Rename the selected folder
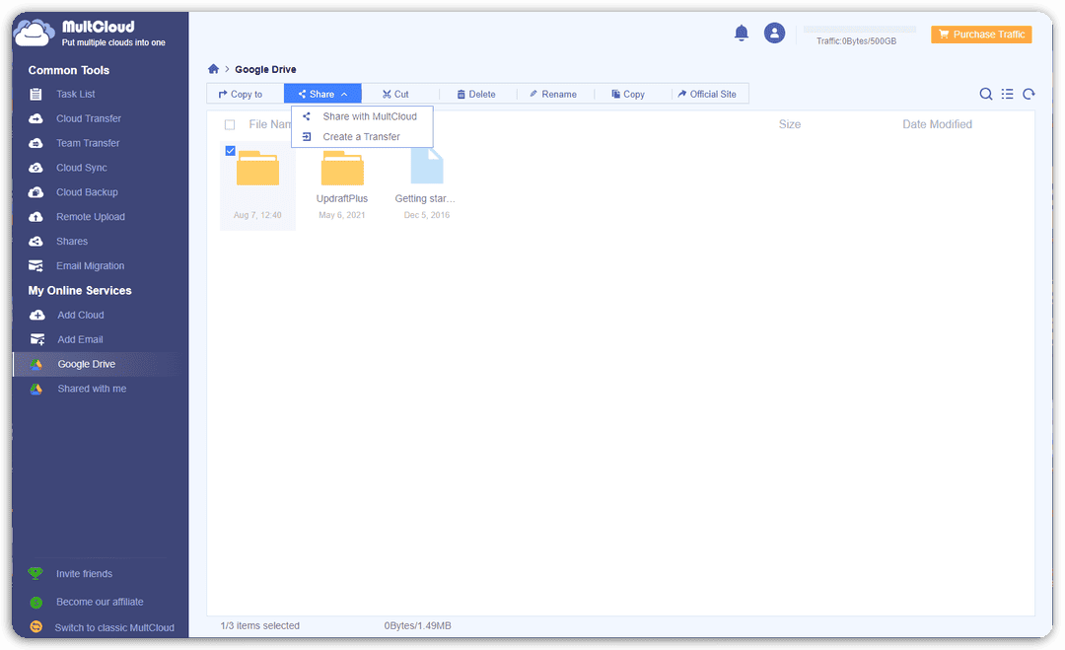 (x=553, y=94)
